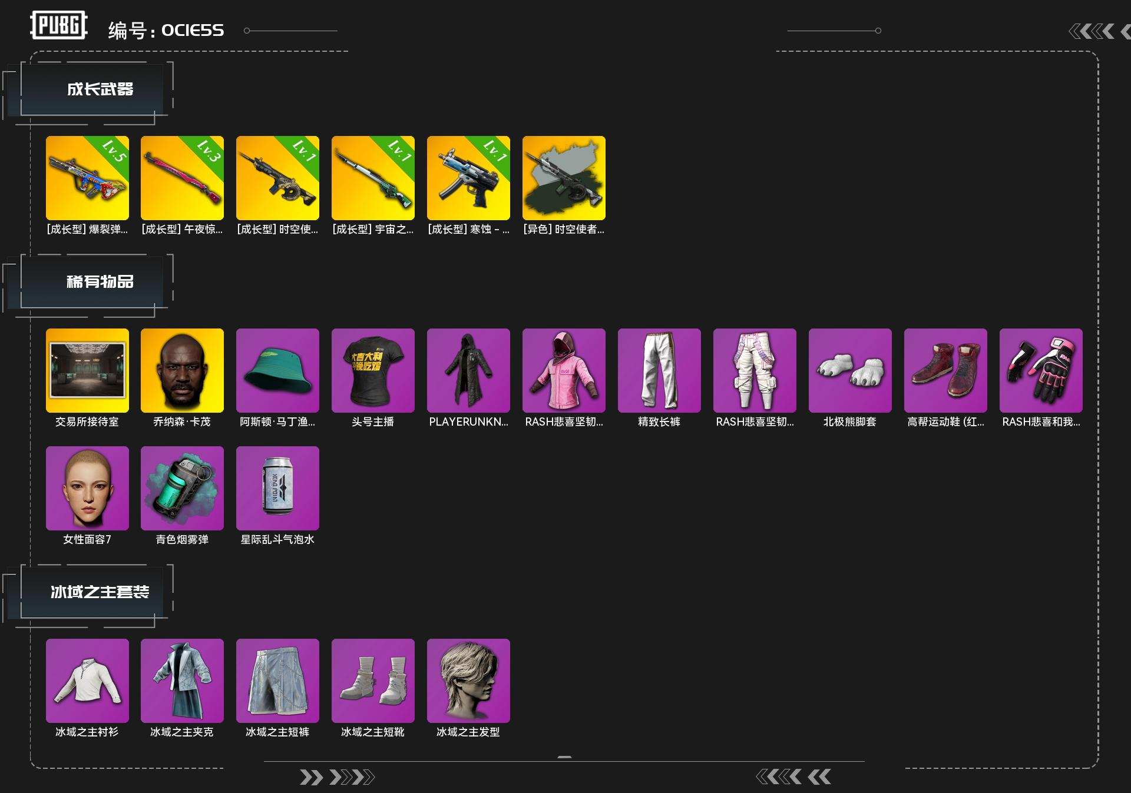Click the Lv.3 午夜惊 red shotgun icon

[183, 178]
